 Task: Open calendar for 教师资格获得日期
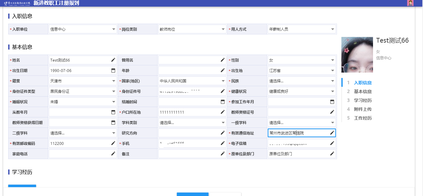click(x=113, y=122)
